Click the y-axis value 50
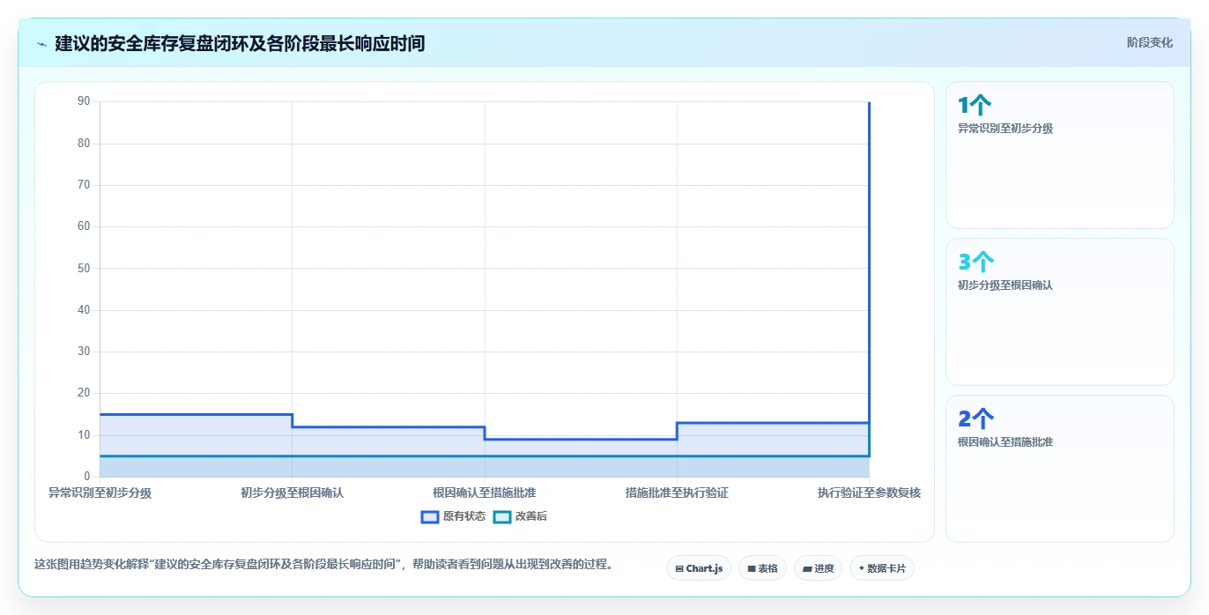 (84, 268)
